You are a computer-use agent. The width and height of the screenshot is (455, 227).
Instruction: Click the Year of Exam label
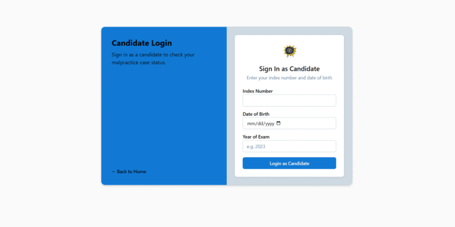click(x=256, y=137)
